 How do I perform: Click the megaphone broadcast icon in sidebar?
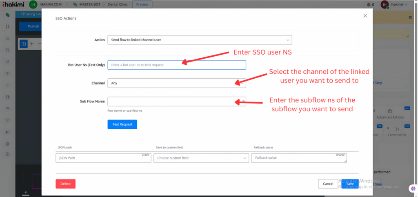(x=7, y=132)
